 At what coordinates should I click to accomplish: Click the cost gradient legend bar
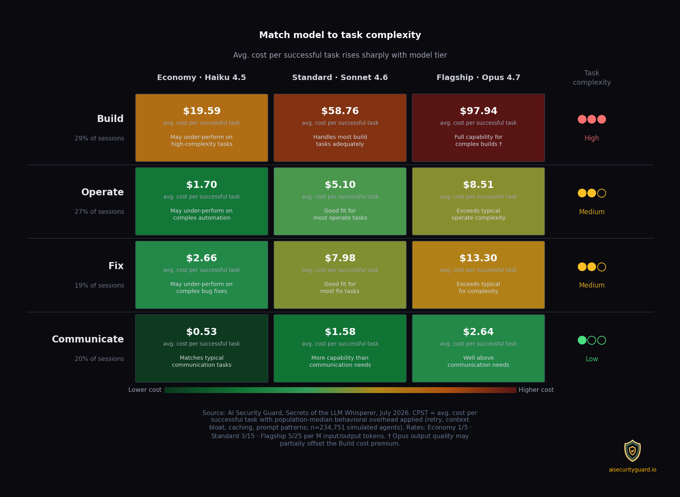coord(340,390)
